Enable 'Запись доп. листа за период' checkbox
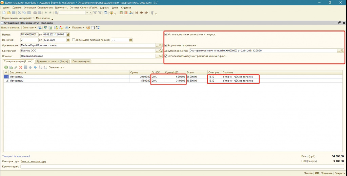Screen dimensions: 347x176 click(74, 40)
